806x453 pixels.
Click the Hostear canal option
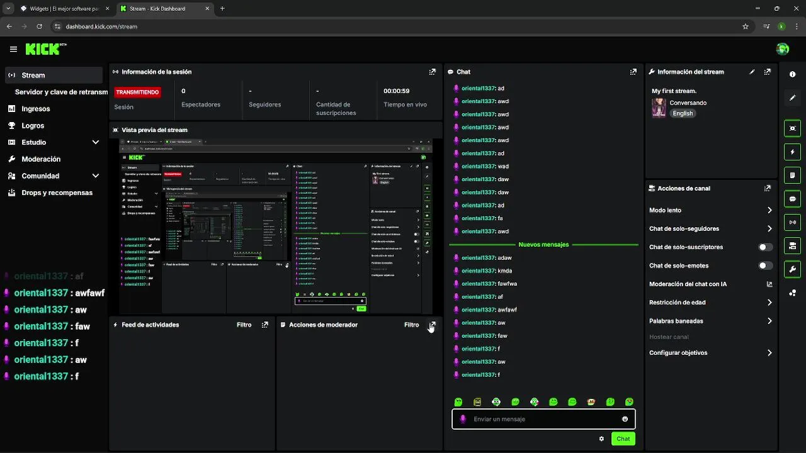(669, 337)
